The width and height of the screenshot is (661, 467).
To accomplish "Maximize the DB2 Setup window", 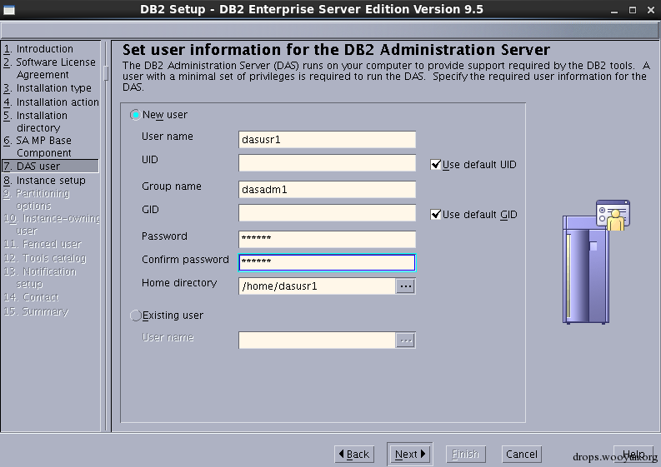I will click(633, 10).
